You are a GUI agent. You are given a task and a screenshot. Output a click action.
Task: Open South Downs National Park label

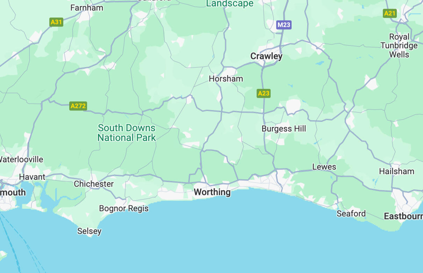127,133
